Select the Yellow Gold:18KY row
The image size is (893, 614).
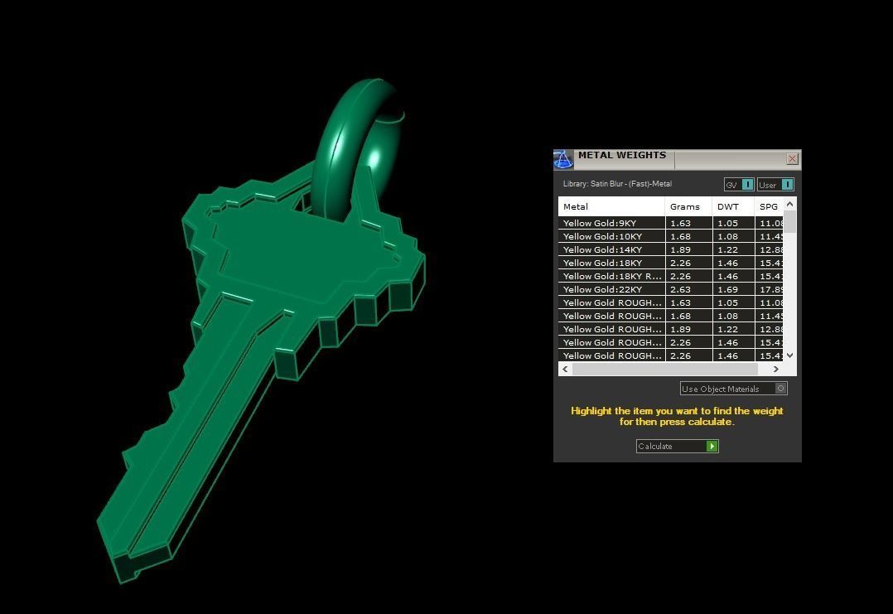[x=670, y=263]
